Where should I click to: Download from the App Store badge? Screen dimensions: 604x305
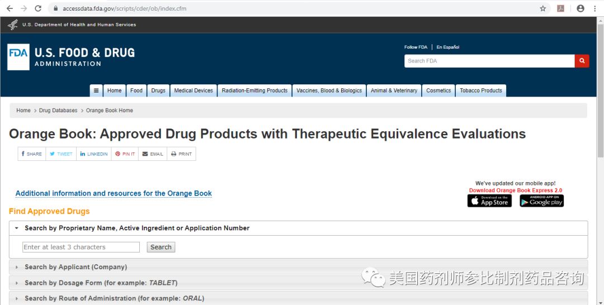[x=489, y=201]
